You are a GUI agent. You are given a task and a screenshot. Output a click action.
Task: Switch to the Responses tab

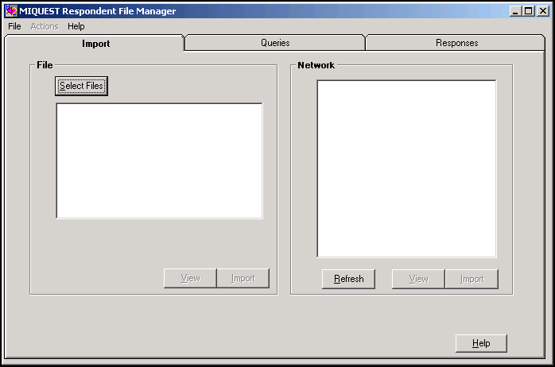point(456,43)
